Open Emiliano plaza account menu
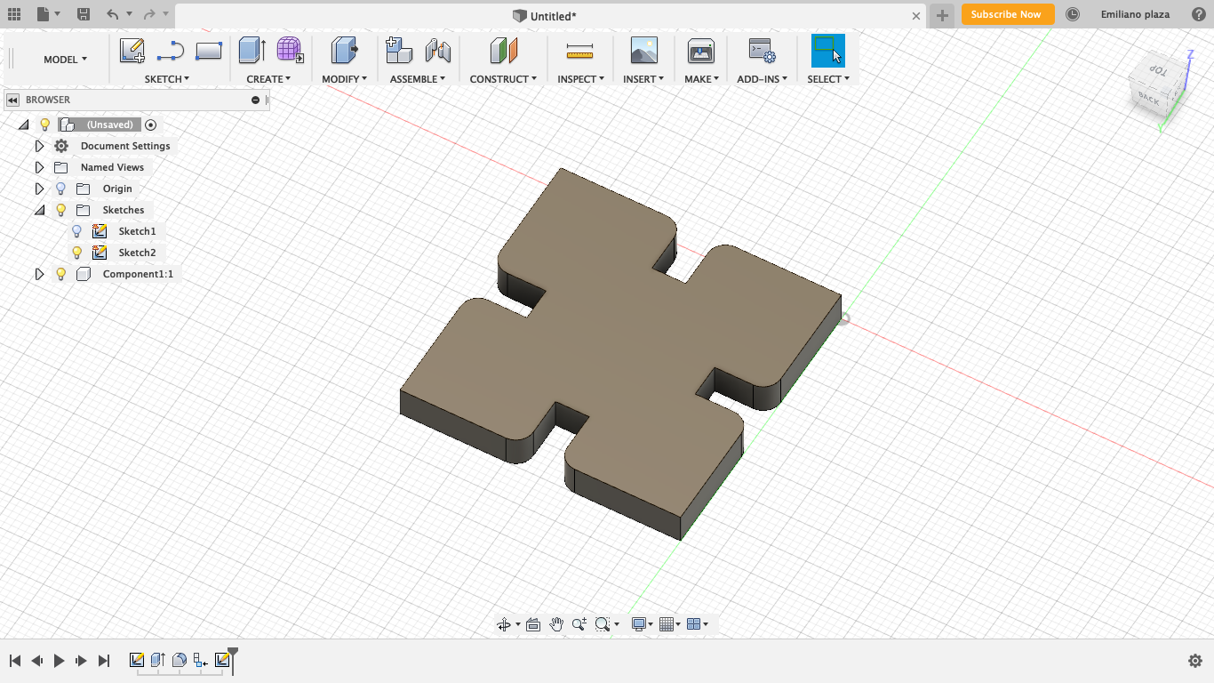This screenshot has width=1214, height=683. [1135, 14]
